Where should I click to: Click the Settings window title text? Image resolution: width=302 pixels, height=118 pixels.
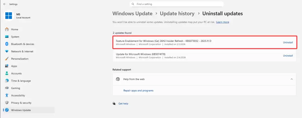point(13,4)
